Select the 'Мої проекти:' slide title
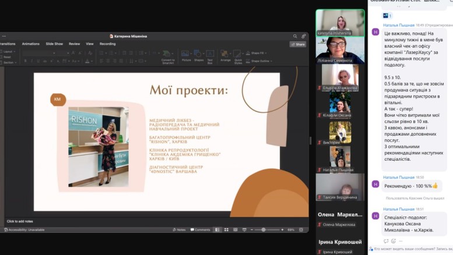Screen dimensions: 453x255 [189, 90]
